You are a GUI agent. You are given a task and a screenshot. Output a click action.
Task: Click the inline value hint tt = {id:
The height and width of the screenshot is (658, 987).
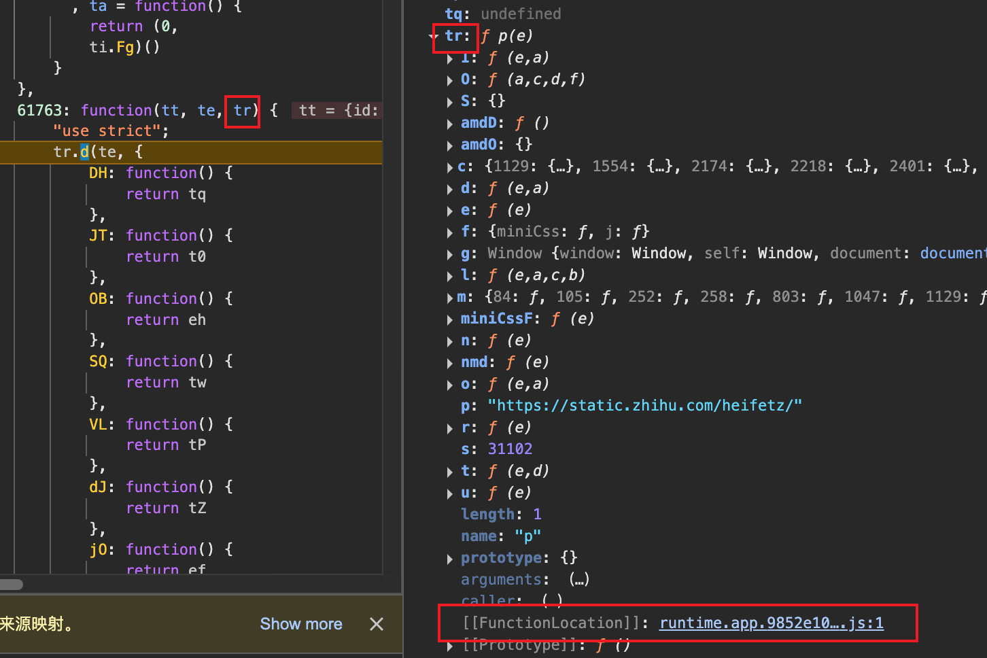point(338,110)
